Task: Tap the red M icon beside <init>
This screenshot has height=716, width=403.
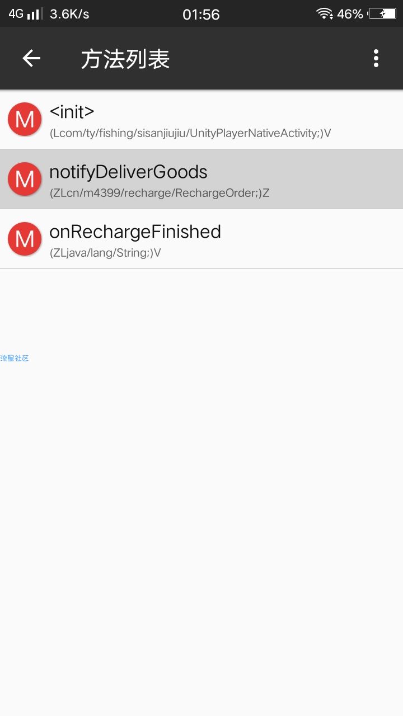Action: tap(25, 119)
